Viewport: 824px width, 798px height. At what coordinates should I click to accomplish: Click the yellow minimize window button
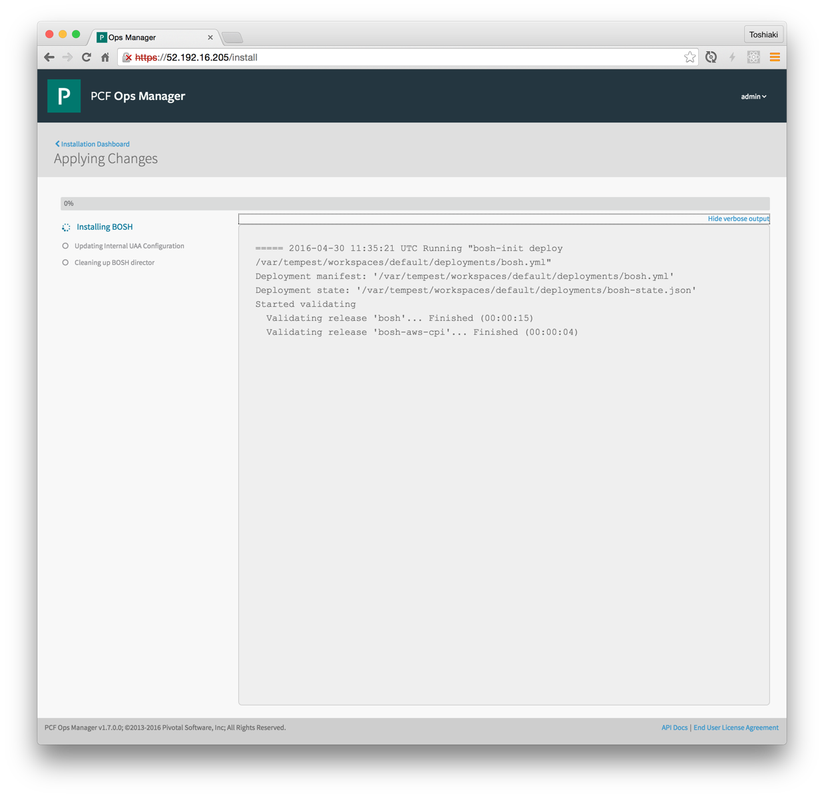(x=63, y=34)
